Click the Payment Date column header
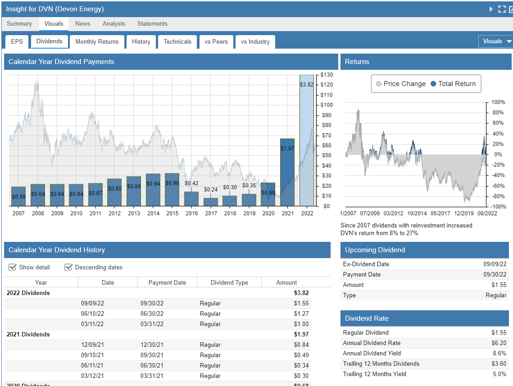This screenshot has width=513, height=386. coord(167,282)
